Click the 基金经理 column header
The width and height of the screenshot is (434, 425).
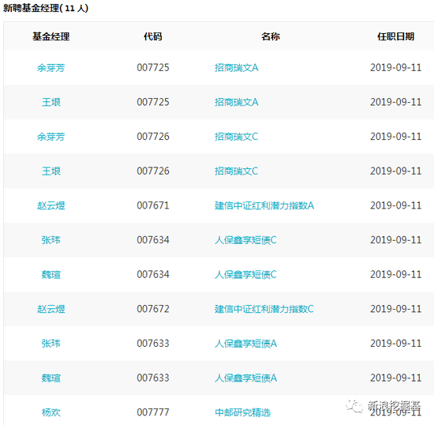[x=51, y=36]
